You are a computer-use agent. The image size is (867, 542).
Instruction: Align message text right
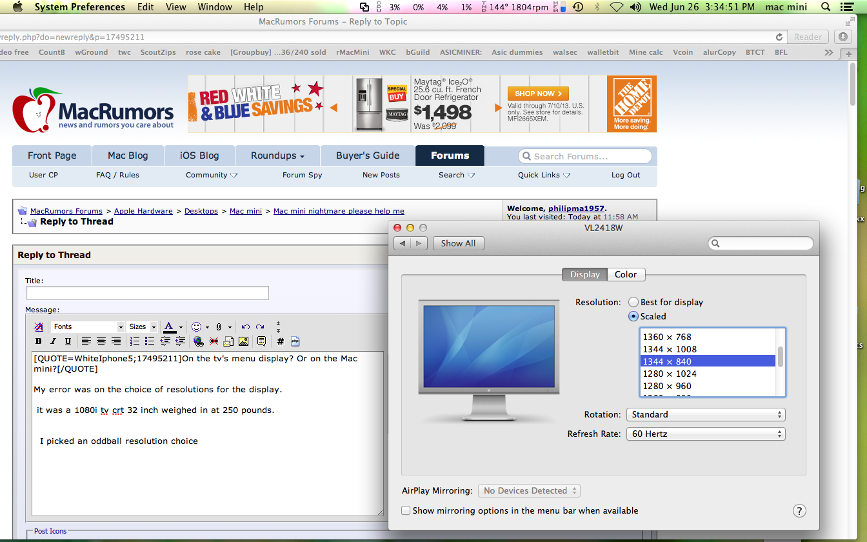pyautogui.click(x=116, y=341)
